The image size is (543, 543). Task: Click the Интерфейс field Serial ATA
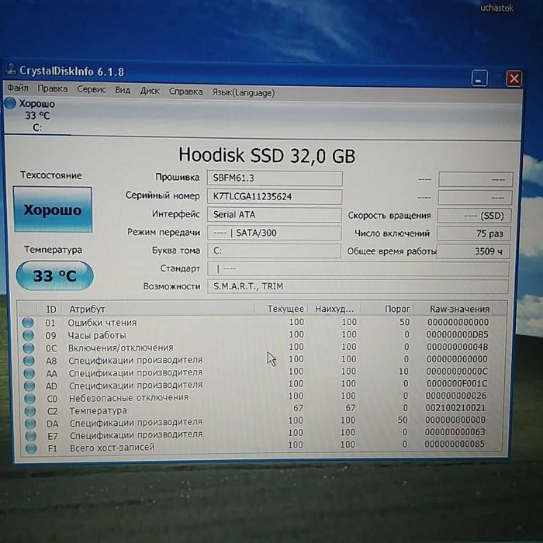pyautogui.click(x=275, y=215)
